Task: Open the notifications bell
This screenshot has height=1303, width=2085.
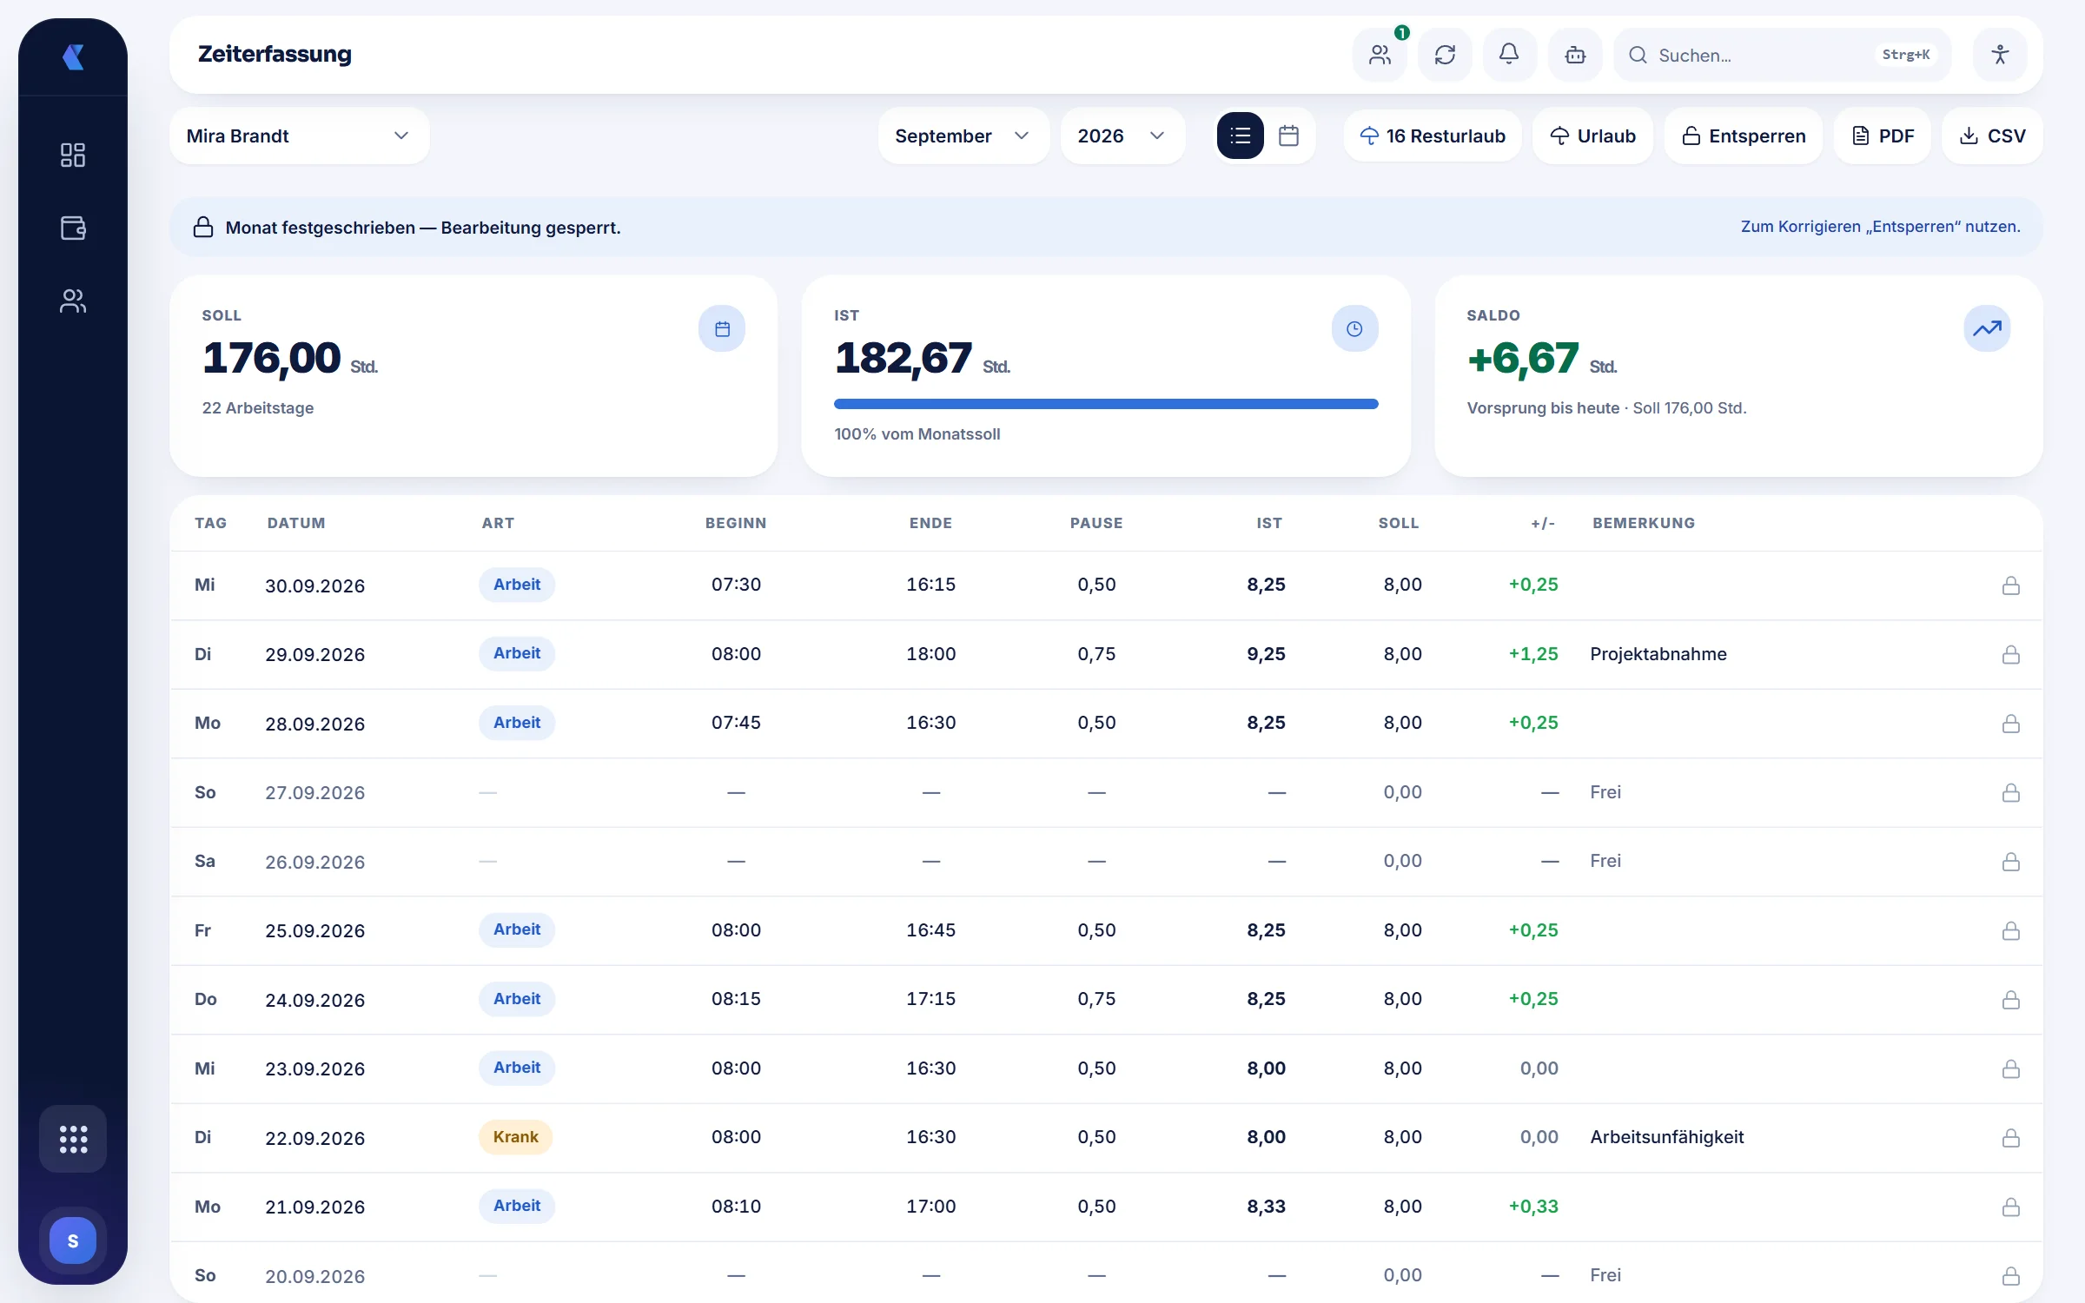Action: point(1509,55)
